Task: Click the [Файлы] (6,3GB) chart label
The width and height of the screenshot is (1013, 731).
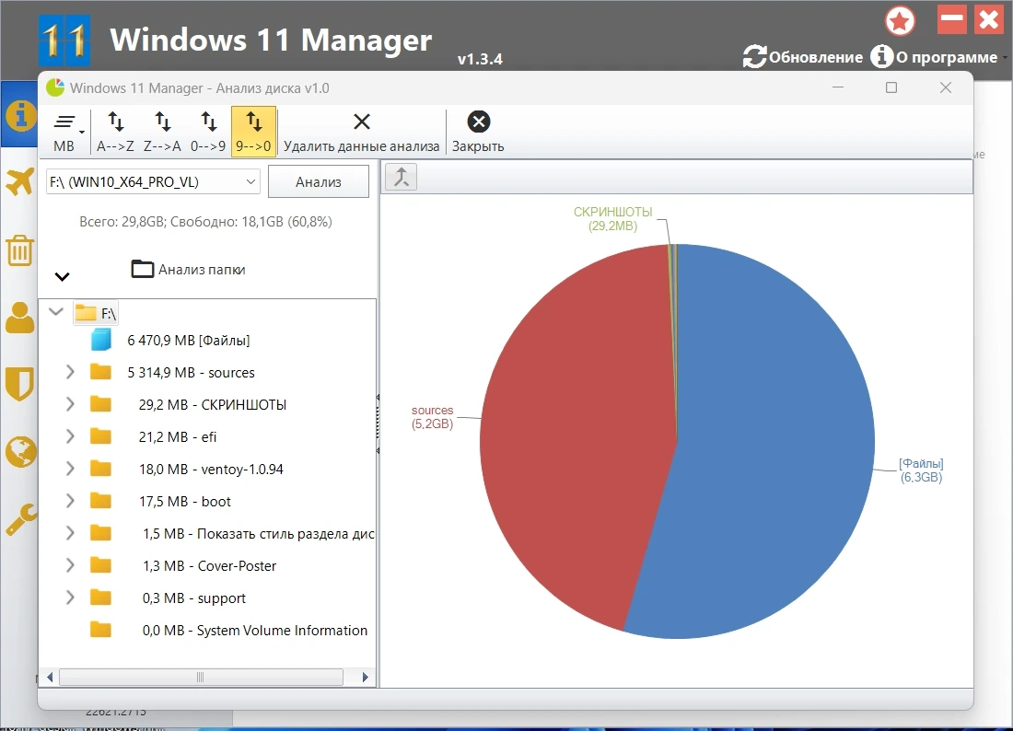Action: (921, 470)
